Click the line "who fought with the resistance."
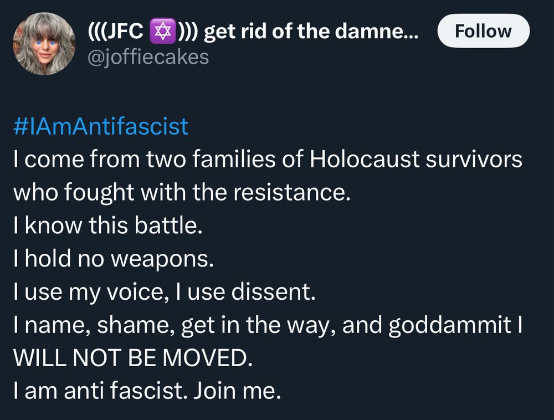This screenshot has height=420, width=554. coord(182,193)
